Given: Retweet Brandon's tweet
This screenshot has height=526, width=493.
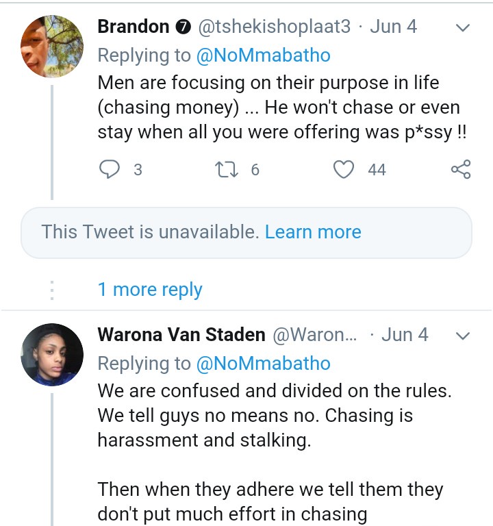Looking at the screenshot, I should [x=225, y=168].
